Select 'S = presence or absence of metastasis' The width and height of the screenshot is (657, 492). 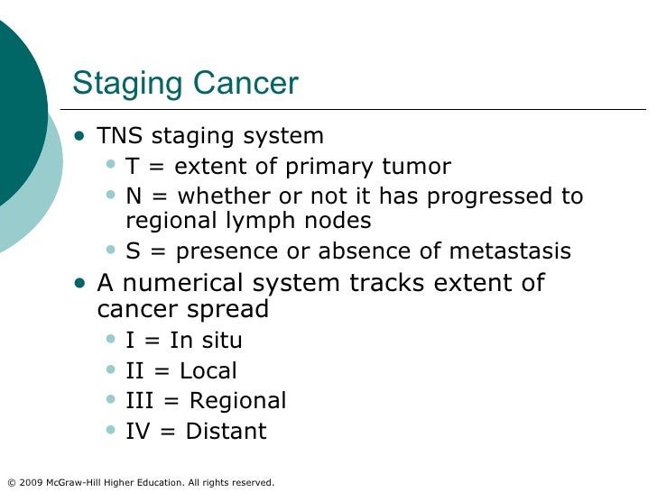(x=348, y=251)
